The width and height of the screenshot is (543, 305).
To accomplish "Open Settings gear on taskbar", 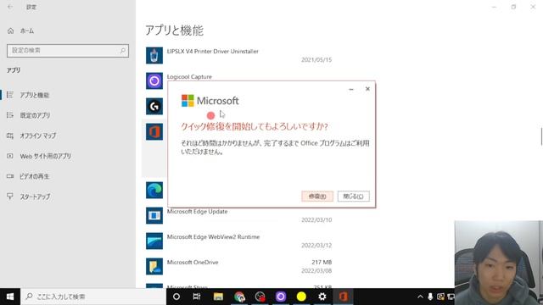I will pyautogui.click(x=322, y=297).
